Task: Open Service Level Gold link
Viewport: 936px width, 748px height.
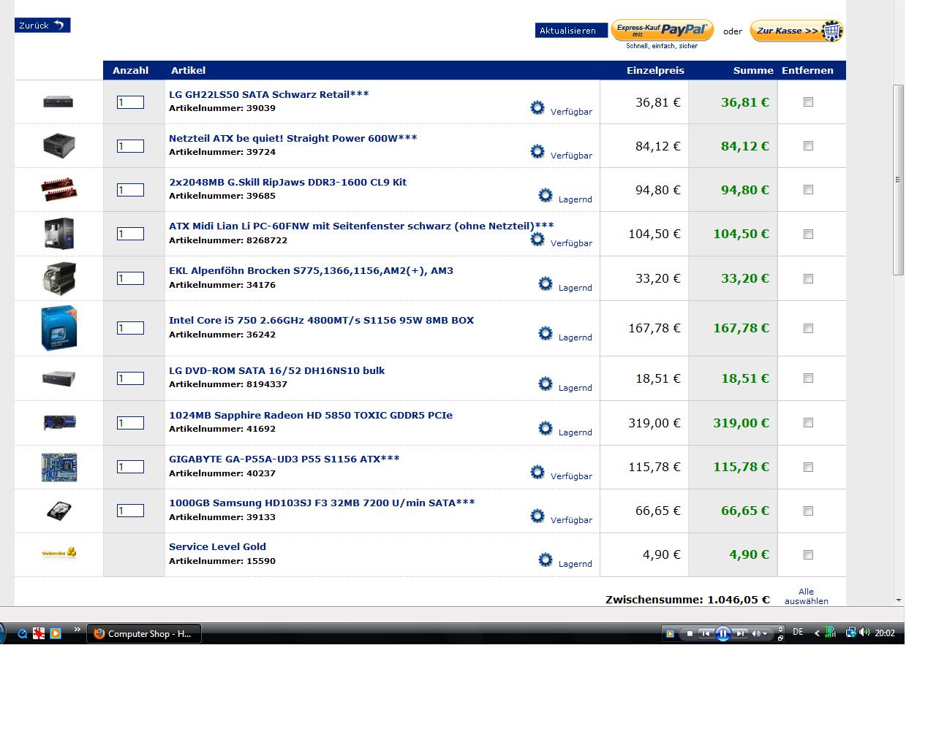Action: point(217,546)
